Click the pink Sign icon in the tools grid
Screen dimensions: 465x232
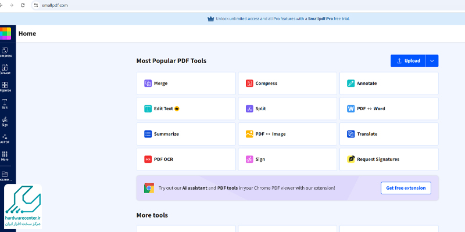pyautogui.click(x=249, y=159)
